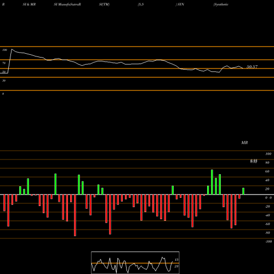Click the mini oscillator chart thumbnail
This screenshot has width=274, height=274.
click(135, 262)
